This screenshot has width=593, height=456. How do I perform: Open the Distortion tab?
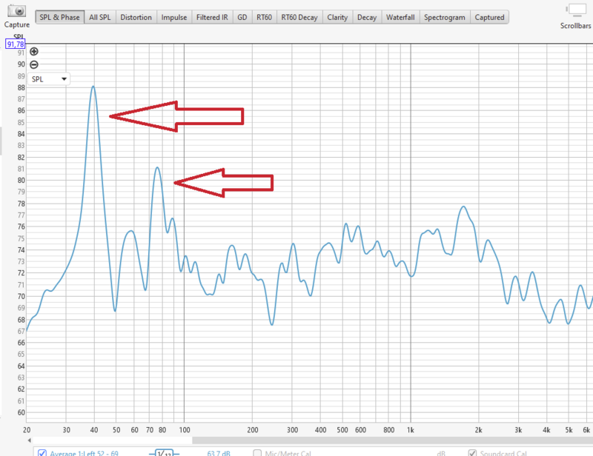click(136, 17)
